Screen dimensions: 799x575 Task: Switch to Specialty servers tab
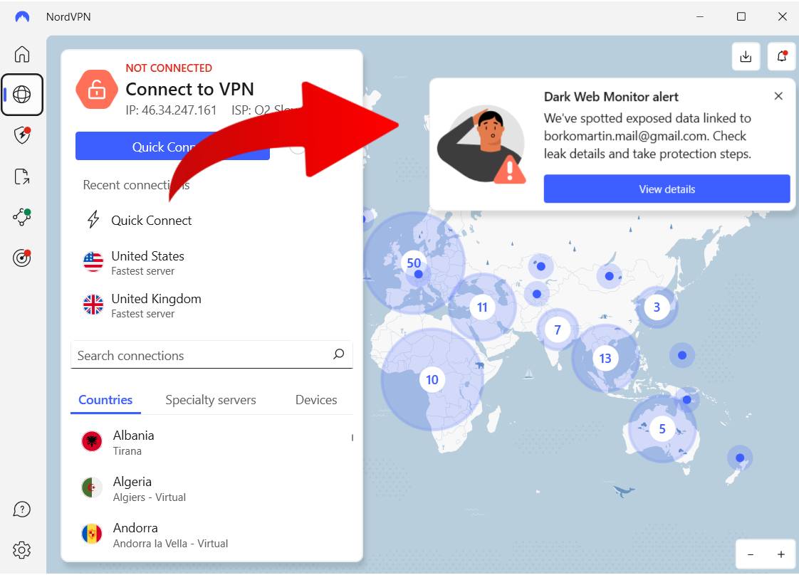[211, 401]
